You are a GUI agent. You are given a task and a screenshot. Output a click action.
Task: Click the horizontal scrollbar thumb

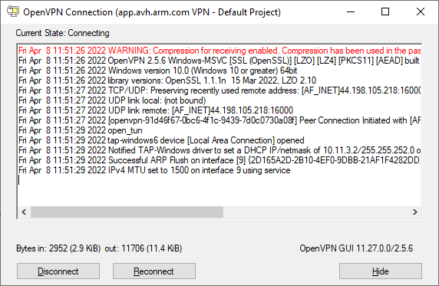click(127, 212)
